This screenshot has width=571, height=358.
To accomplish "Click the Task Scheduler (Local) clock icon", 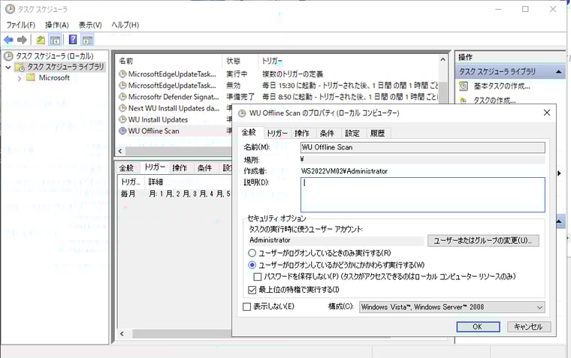I will point(8,56).
